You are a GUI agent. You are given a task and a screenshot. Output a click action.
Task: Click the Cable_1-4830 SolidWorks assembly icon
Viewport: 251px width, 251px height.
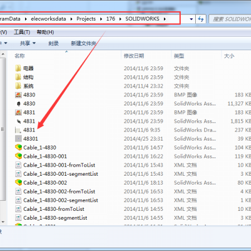pyautogui.click(x=18, y=147)
